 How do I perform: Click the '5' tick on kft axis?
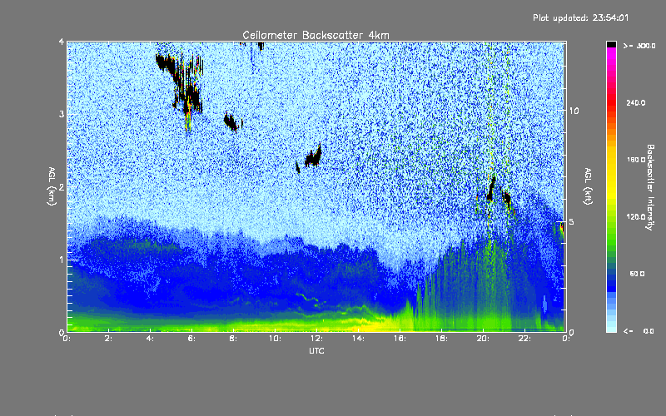571,221
